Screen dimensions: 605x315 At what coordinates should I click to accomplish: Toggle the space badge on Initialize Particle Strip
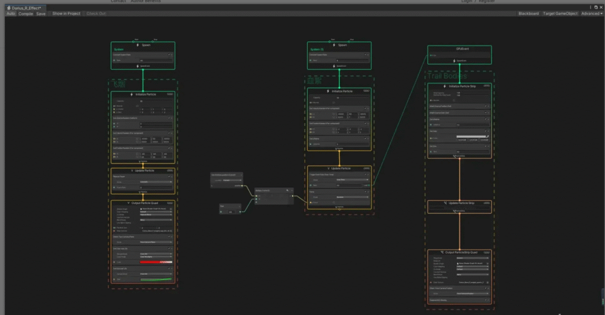click(487, 86)
